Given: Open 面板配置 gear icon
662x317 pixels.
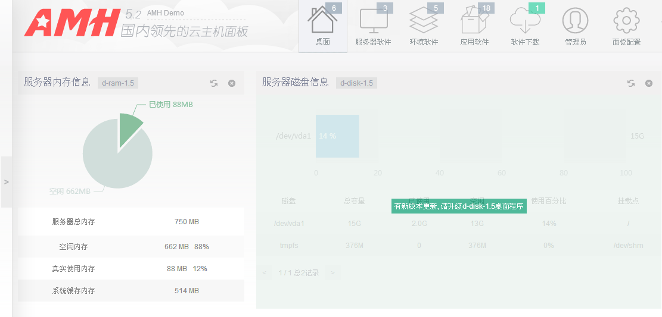Looking at the screenshot, I should click(626, 21).
